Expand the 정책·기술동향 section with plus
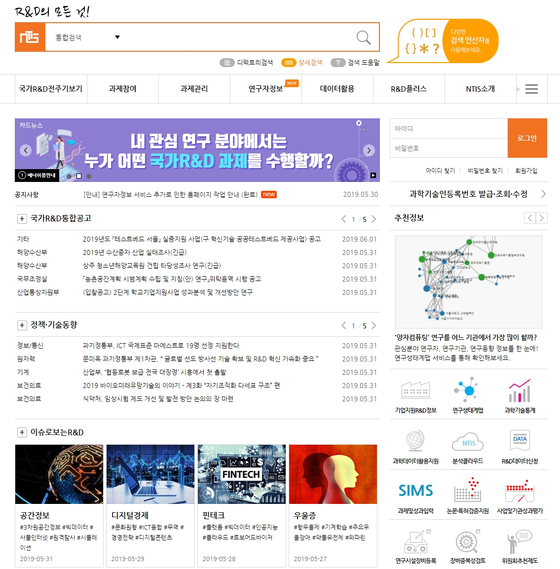The width and height of the screenshot is (560, 569). point(22,325)
